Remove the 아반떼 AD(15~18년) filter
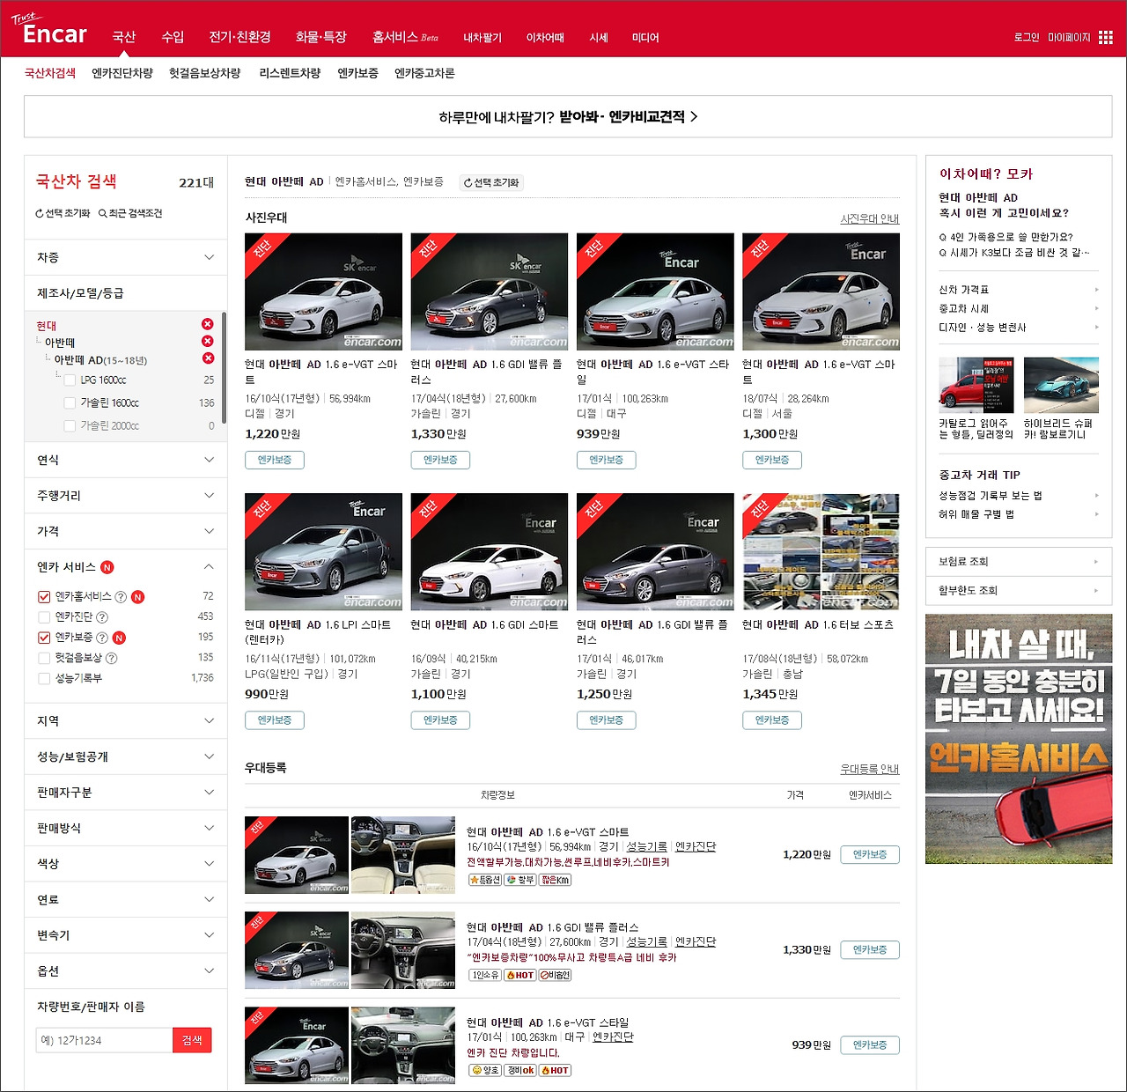 208,358
